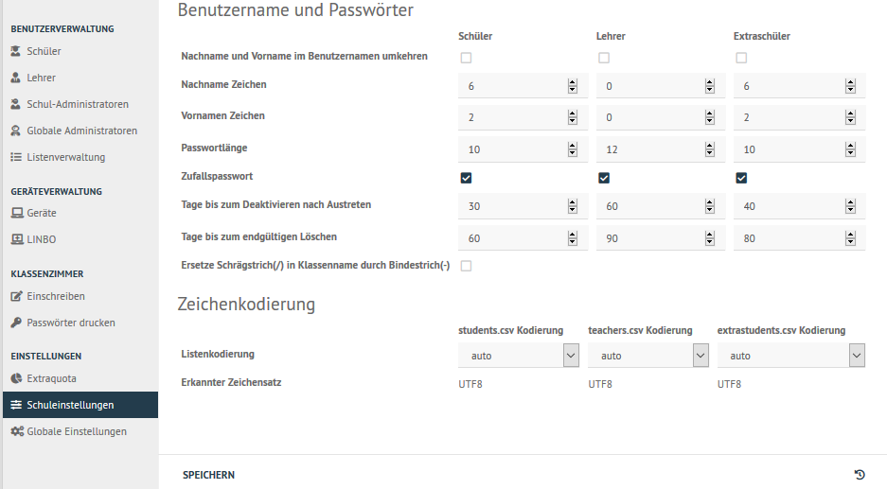Open students.csv Kodierung dropdown

tap(519, 356)
